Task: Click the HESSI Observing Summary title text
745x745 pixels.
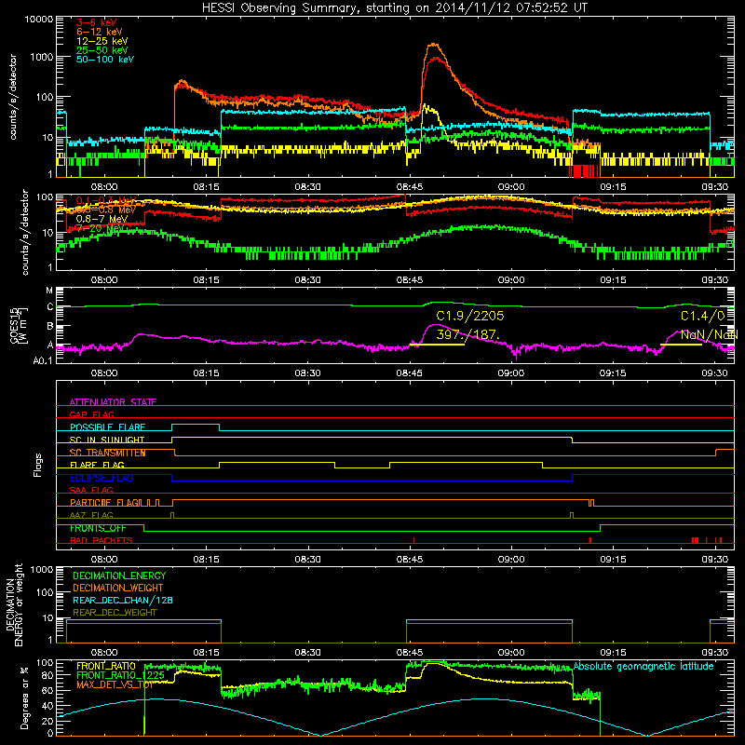Action: click(x=394, y=7)
